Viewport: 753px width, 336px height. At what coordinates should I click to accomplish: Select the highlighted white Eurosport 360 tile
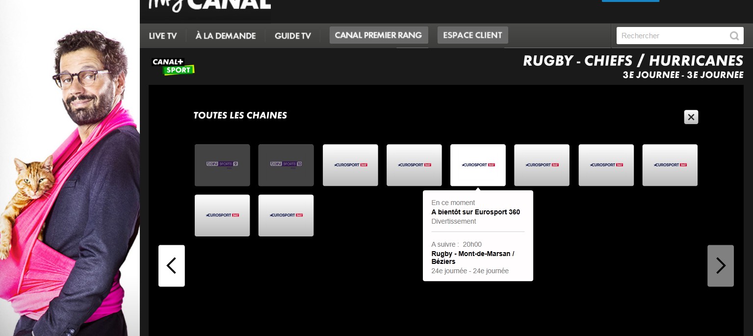(478, 165)
